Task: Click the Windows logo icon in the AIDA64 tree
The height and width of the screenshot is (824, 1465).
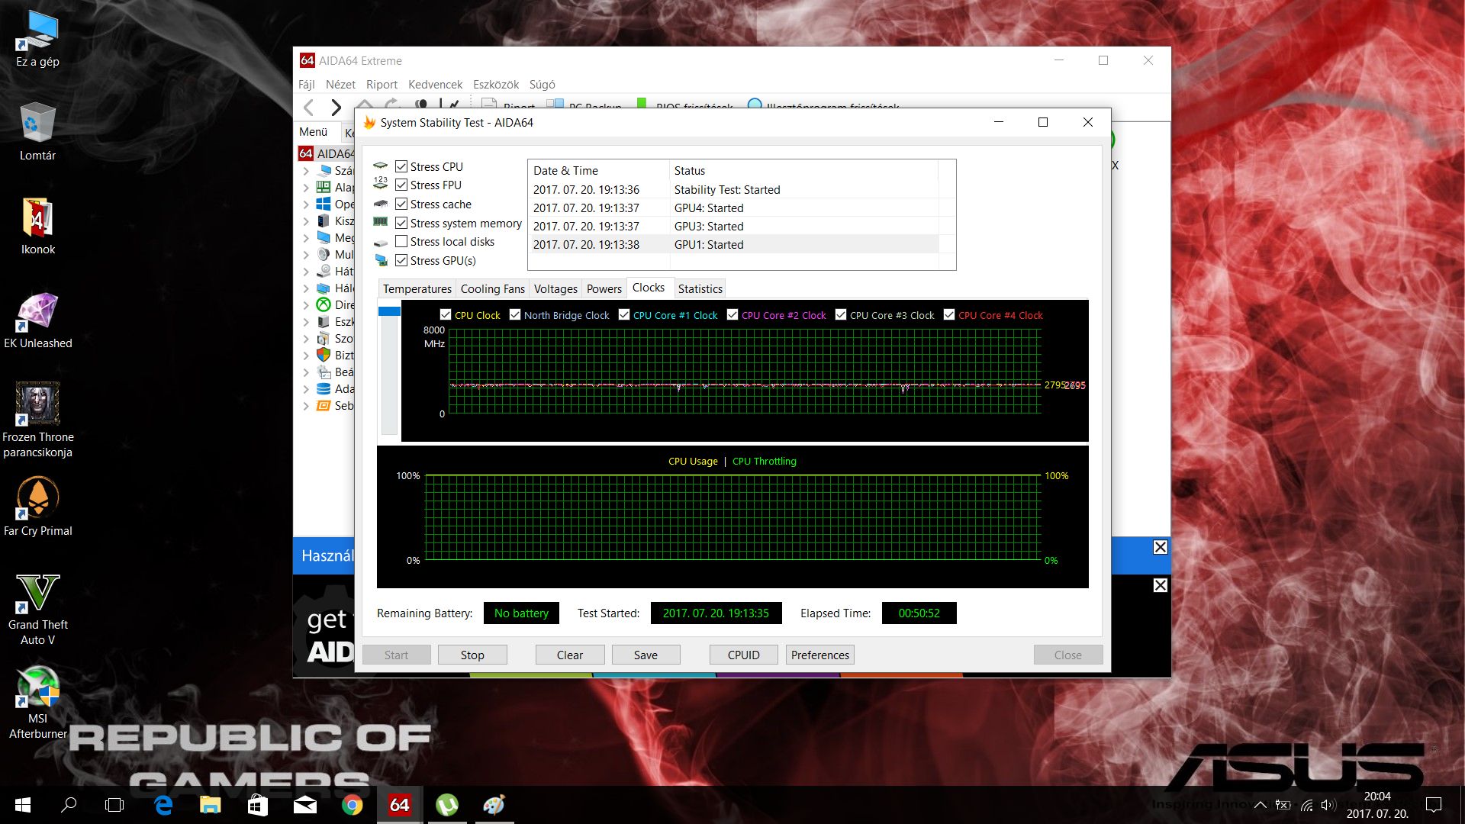Action: (x=323, y=204)
